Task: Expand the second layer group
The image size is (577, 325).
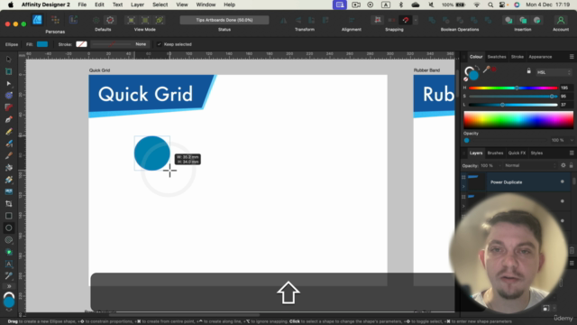Action: tap(463, 206)
